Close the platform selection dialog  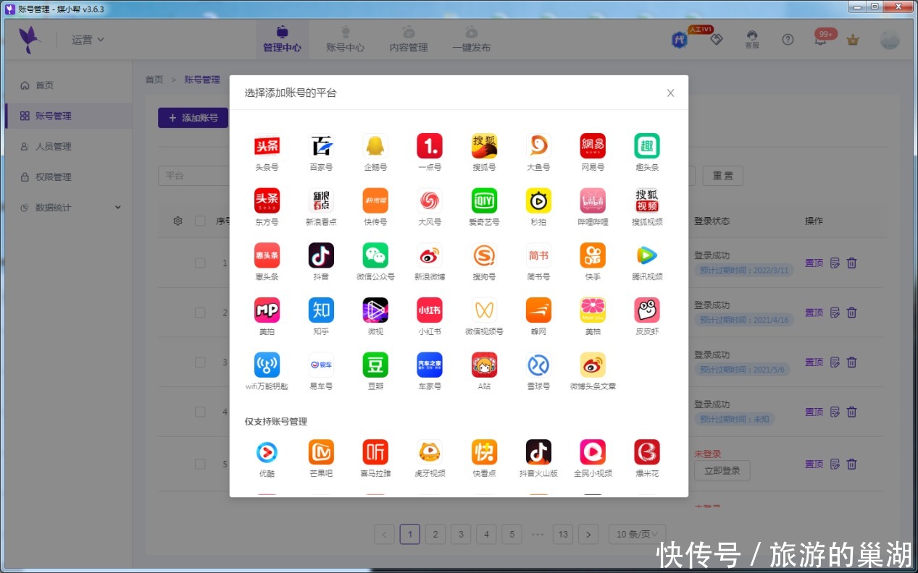click(670, 93)
